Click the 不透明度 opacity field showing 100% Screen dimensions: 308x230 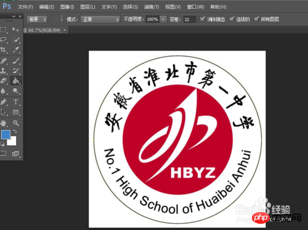pos(153,20)
